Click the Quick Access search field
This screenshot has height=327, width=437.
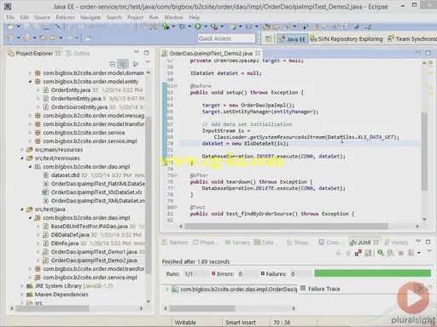coord(226,38)
